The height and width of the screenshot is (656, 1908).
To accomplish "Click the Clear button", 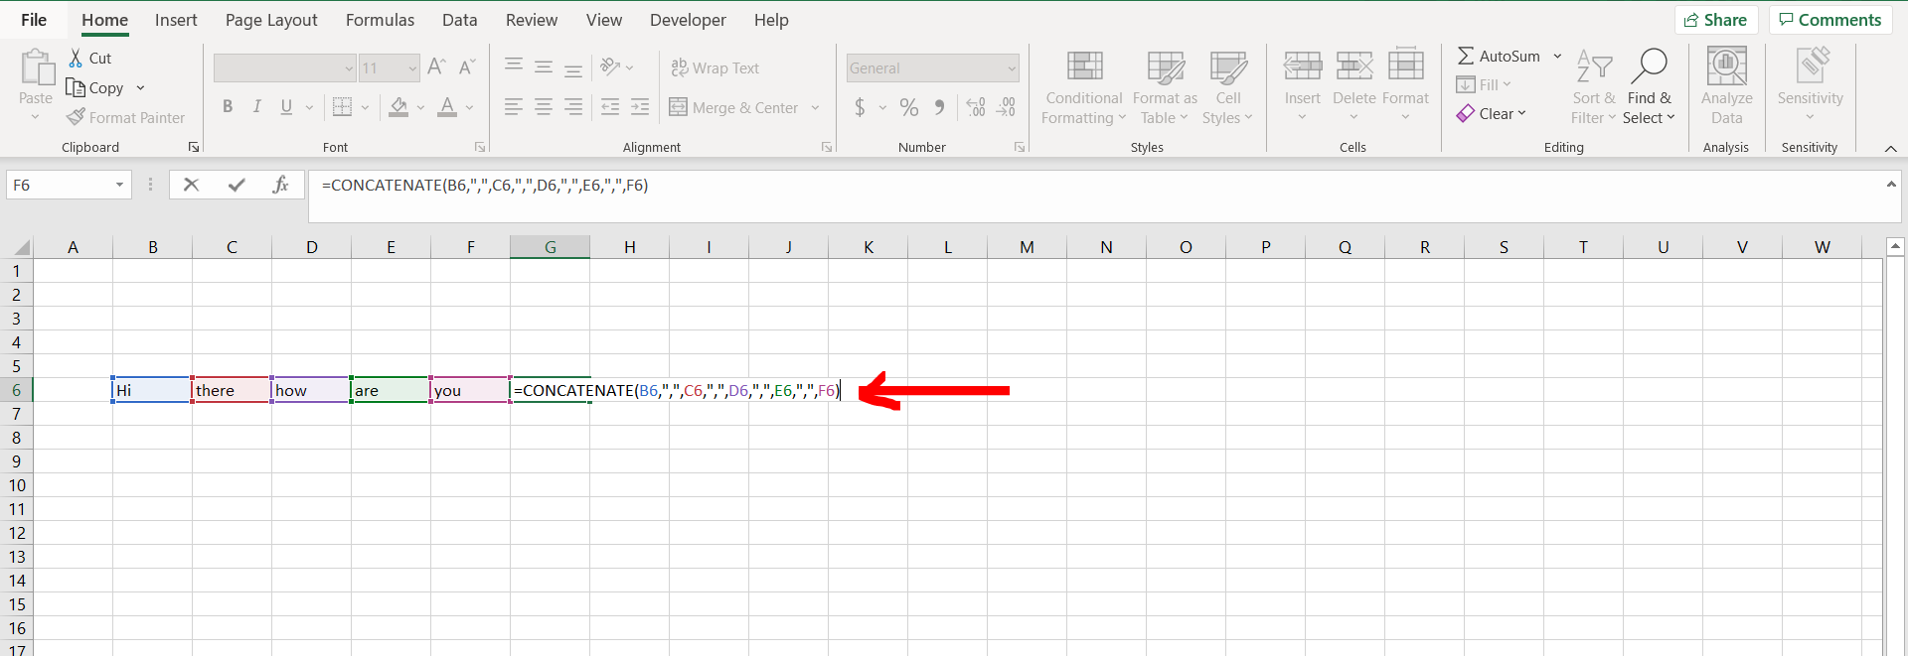I will [1491, 114].
